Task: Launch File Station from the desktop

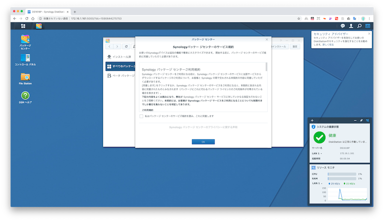Action: (25, 79)
